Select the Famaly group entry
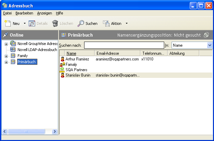Viewport: 214px width, 141px height. pos(71,64)
